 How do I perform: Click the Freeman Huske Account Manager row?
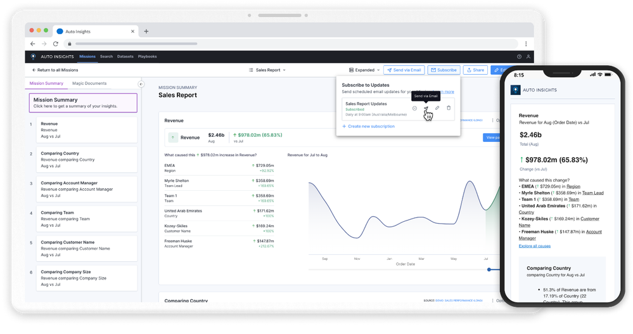pos(219,243)
